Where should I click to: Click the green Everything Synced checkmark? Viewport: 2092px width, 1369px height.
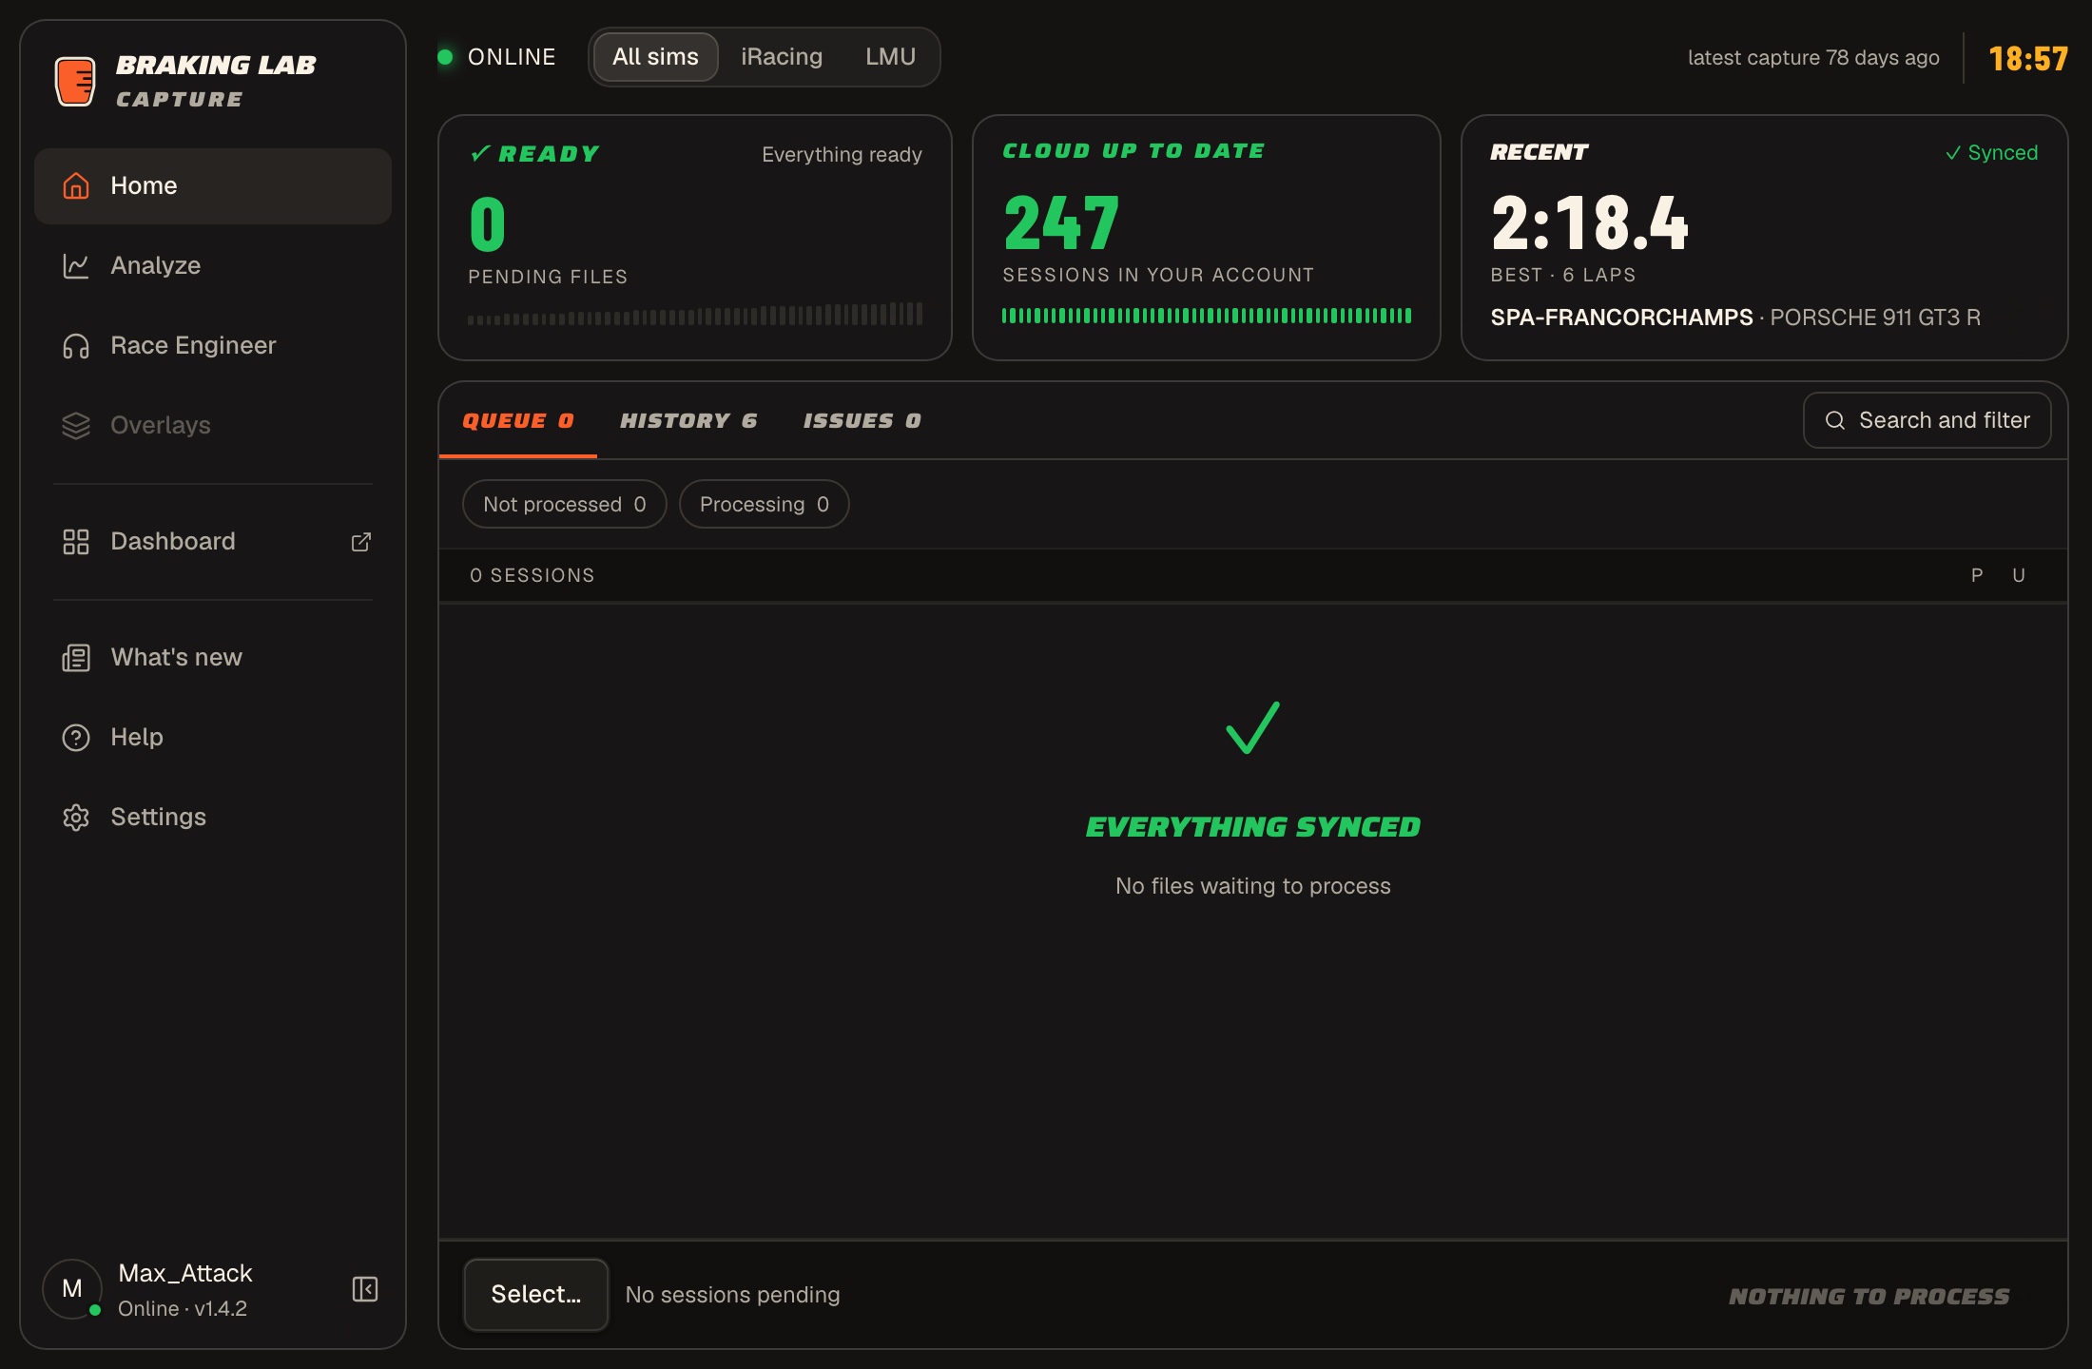[1253, 728]
